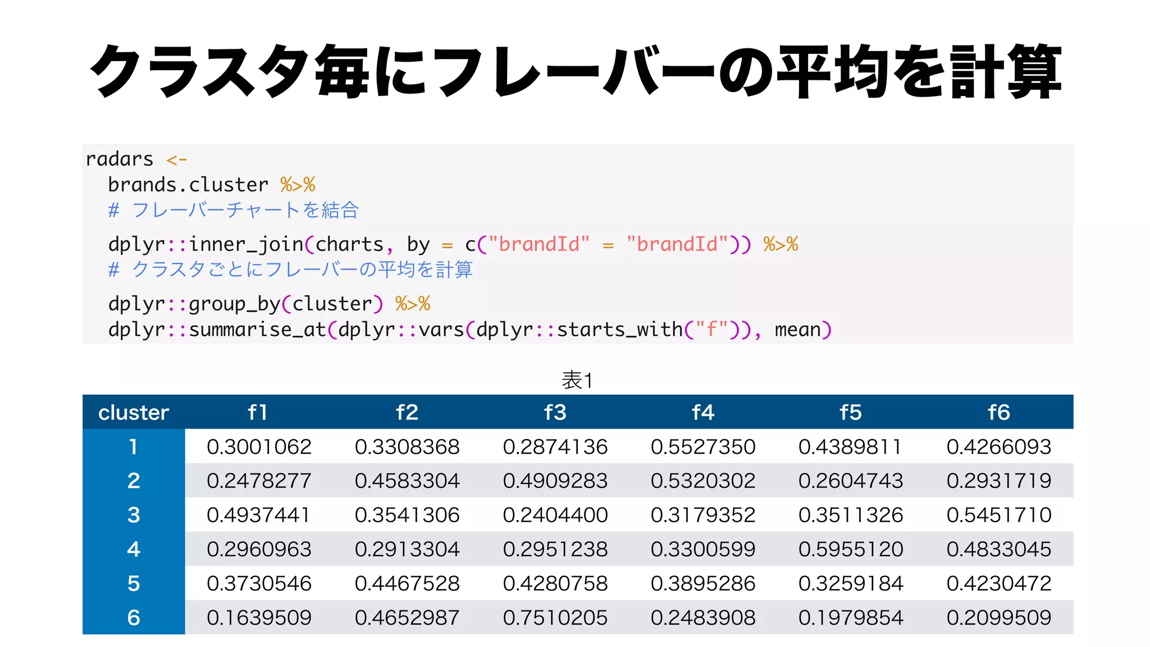
Task: Click cell value 0.7510205
Action: click(555, 618)
